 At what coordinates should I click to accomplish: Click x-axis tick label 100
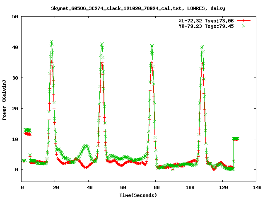(x=190, y=187)
